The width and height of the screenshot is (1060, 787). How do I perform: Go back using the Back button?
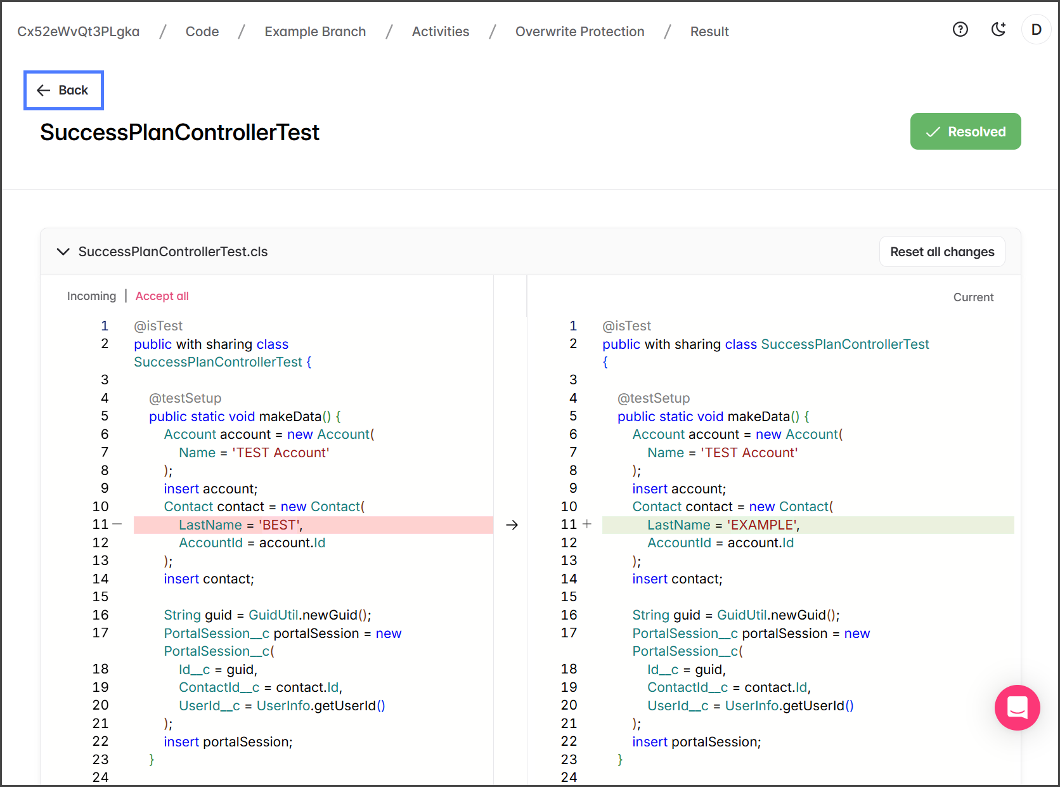(x=63, y=90)
